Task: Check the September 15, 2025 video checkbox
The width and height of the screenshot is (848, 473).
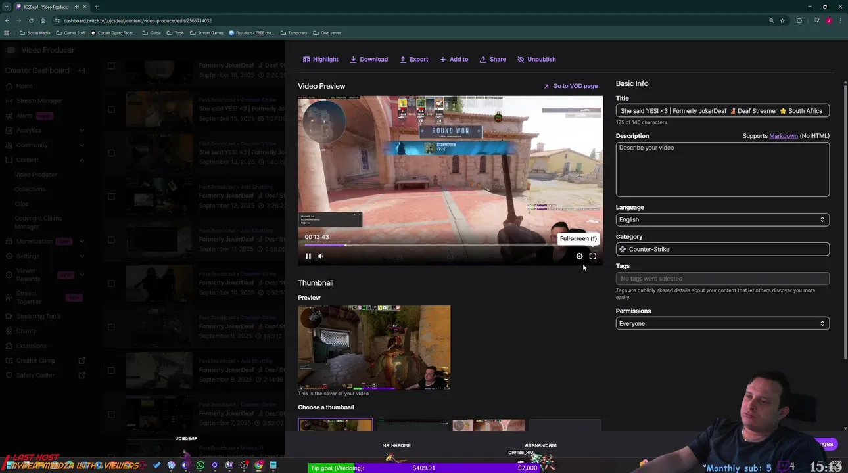Action: (x=111, y=110)
